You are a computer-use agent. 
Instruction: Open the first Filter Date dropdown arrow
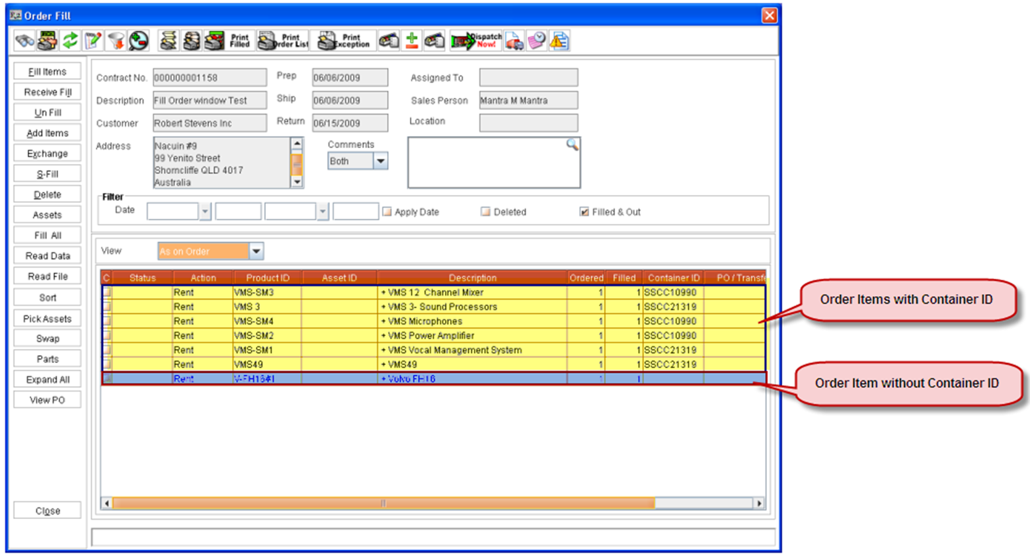point(205,212)
